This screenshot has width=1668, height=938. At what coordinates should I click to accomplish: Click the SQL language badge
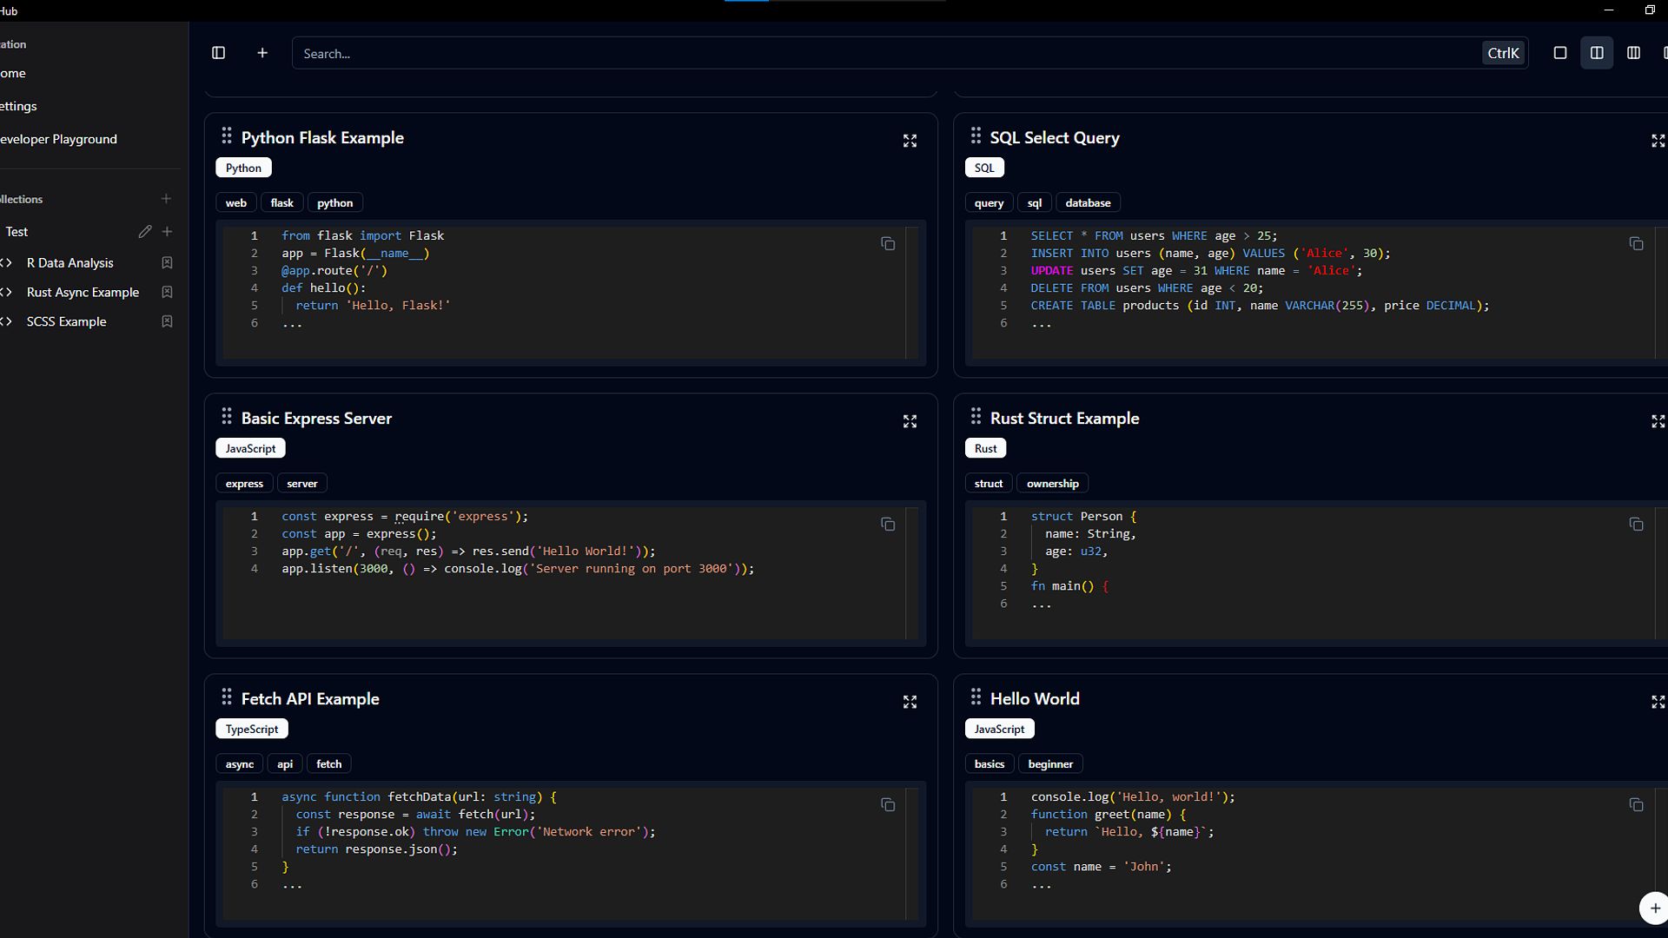(x=984, y=168)
